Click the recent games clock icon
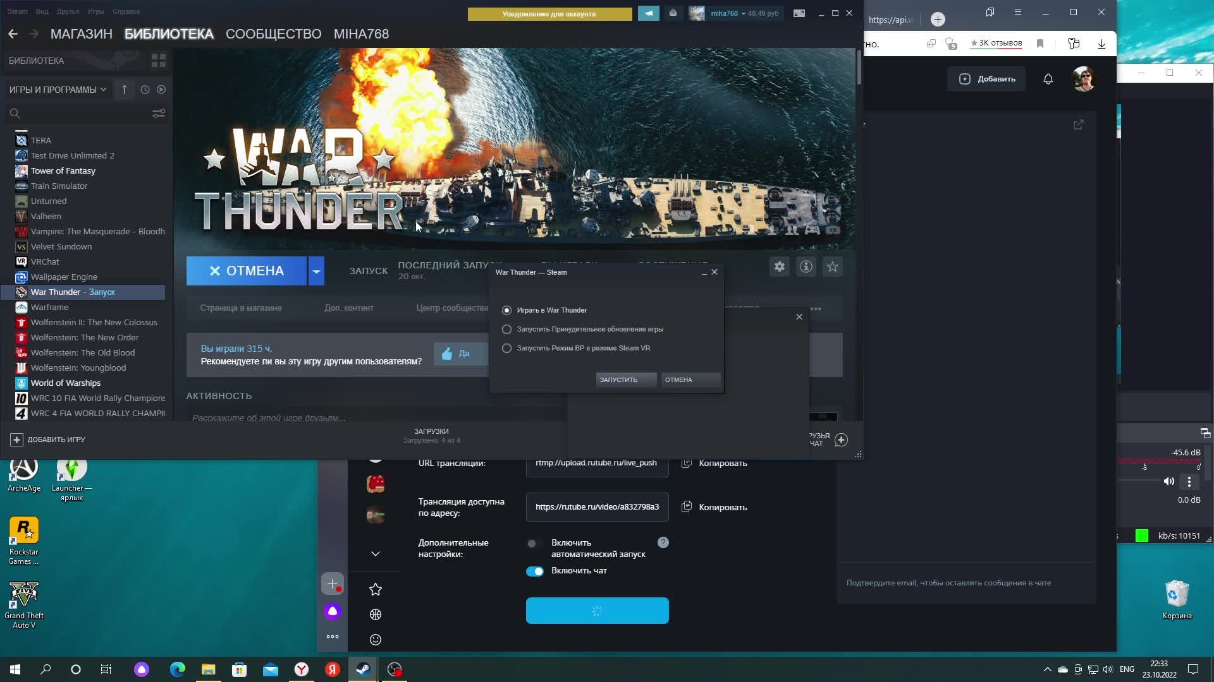1214x682 pixels. (x=145, y=90)
